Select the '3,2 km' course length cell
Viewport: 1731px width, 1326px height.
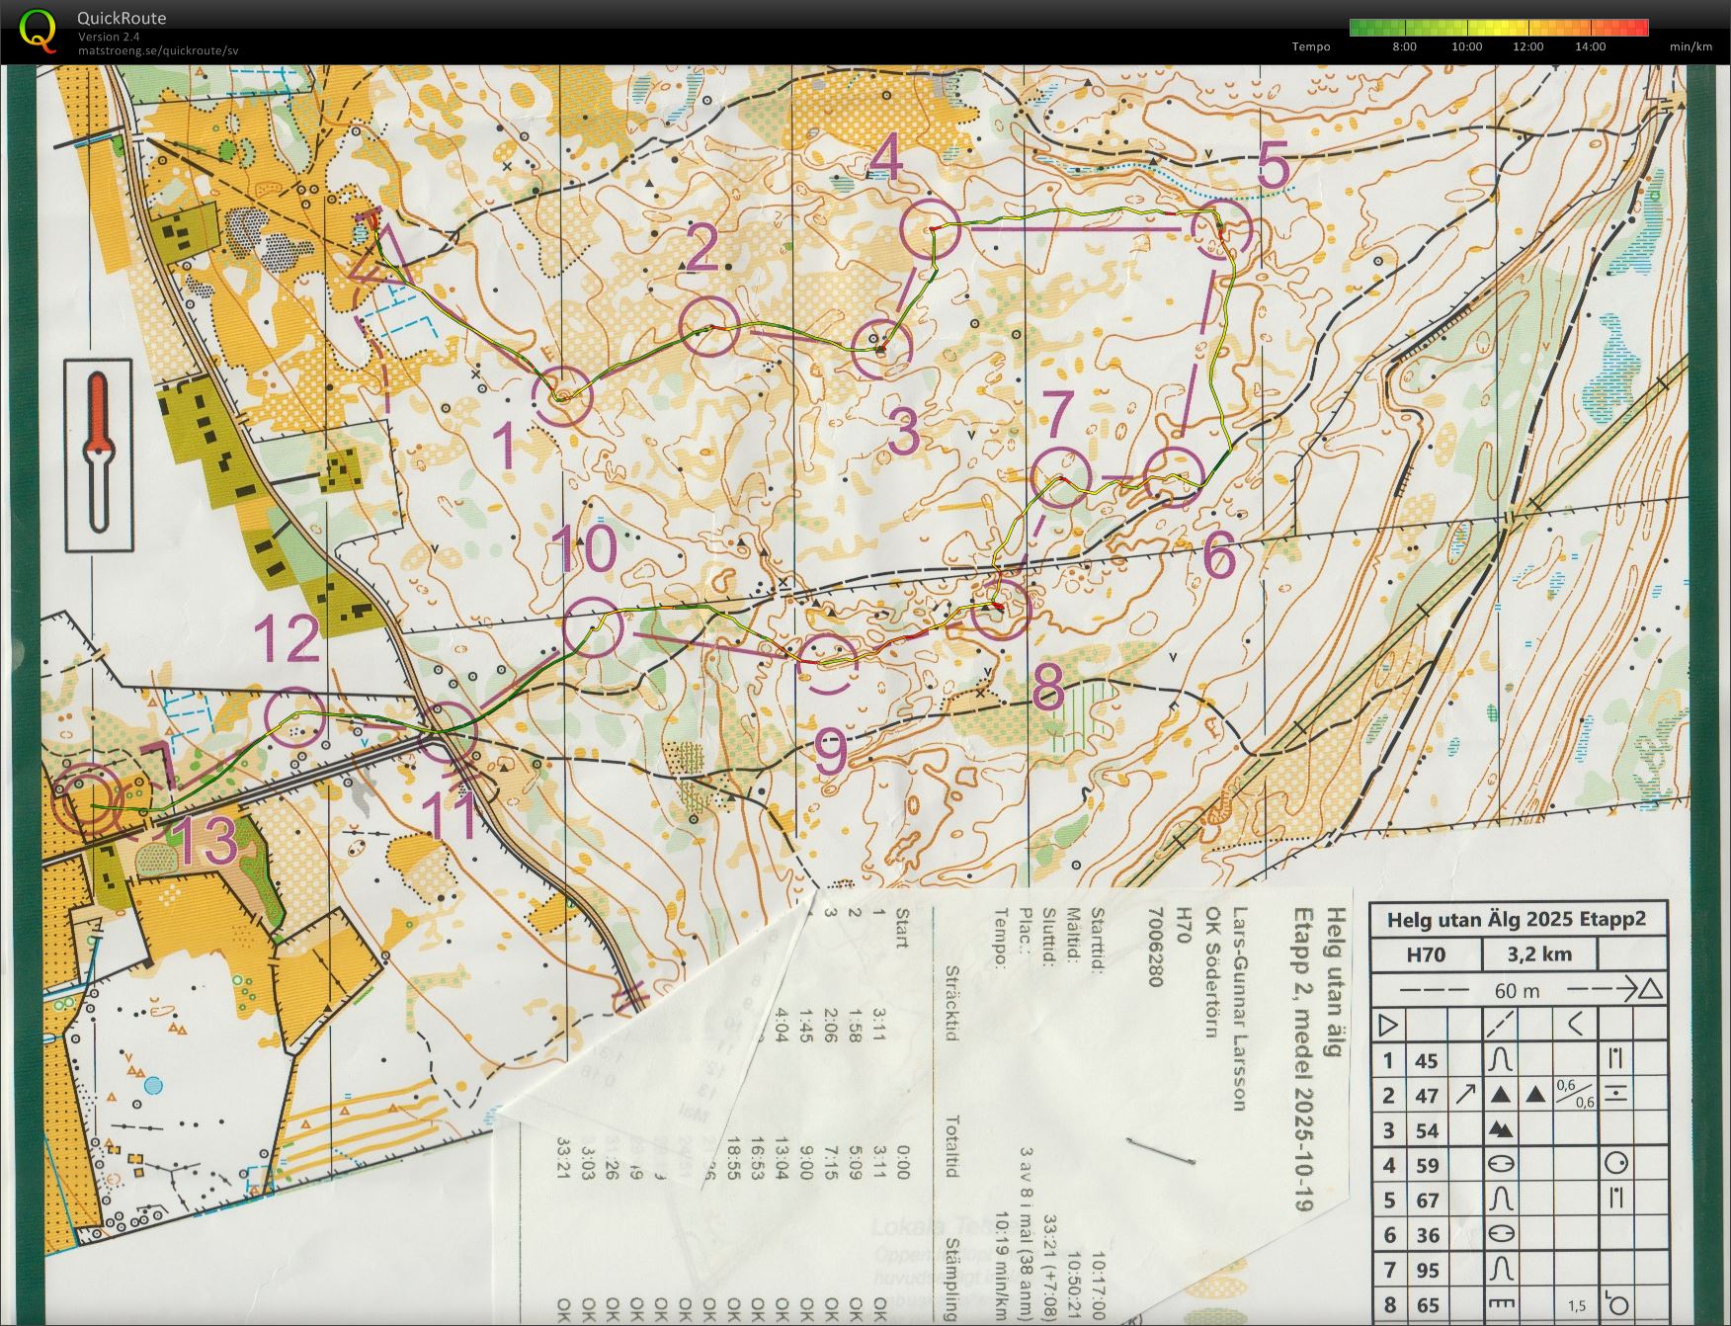coord(1538,954)
